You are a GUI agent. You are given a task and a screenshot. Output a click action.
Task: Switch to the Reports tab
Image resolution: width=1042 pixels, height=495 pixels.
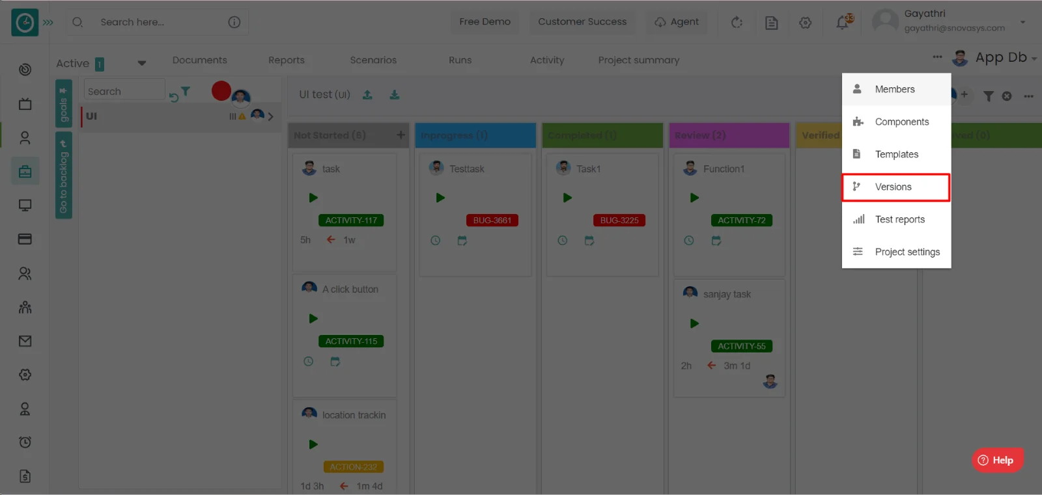287,60
